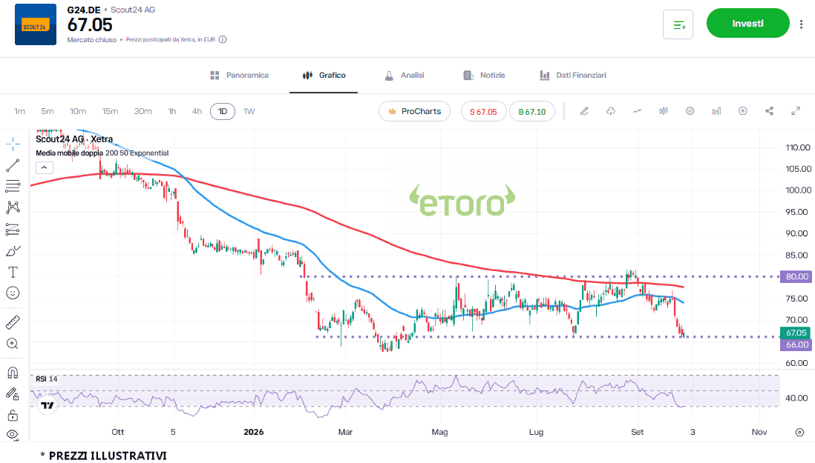
Task: Open the compare symbol line icon
Action: [638, 111]
